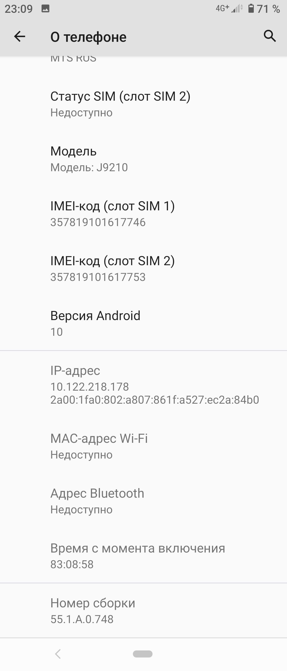Tap the О телефоне page title
The height and width of the screenshot is (671, 287).
88,37
